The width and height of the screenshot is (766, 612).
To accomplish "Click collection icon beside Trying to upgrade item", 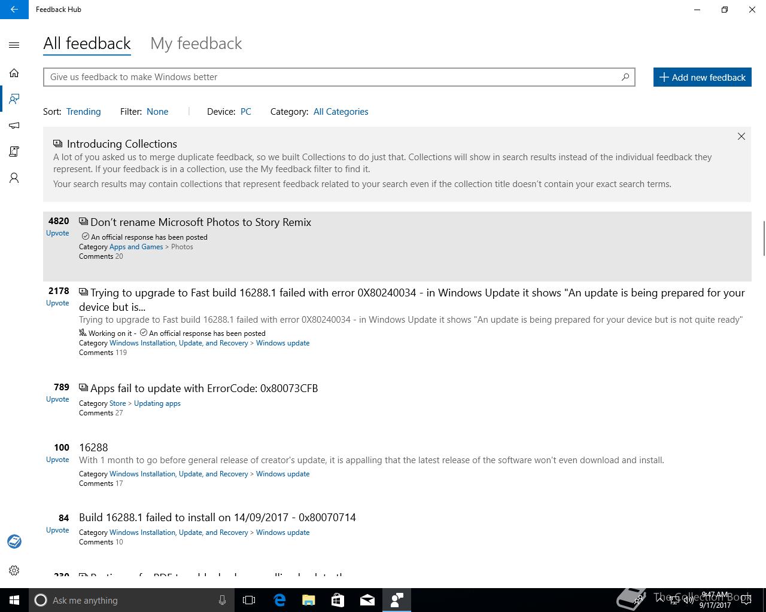I will pos(83,292).
